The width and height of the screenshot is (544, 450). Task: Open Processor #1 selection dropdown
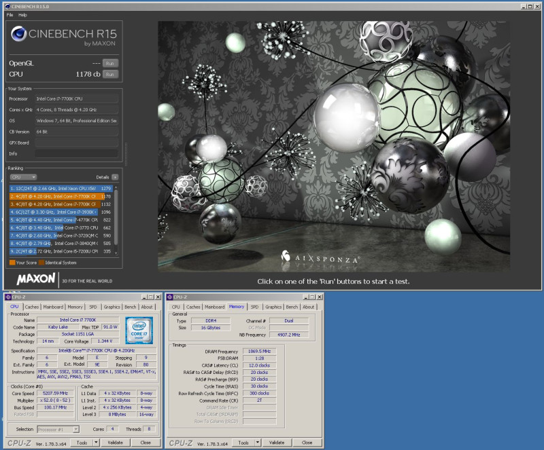tap(58, 430)
